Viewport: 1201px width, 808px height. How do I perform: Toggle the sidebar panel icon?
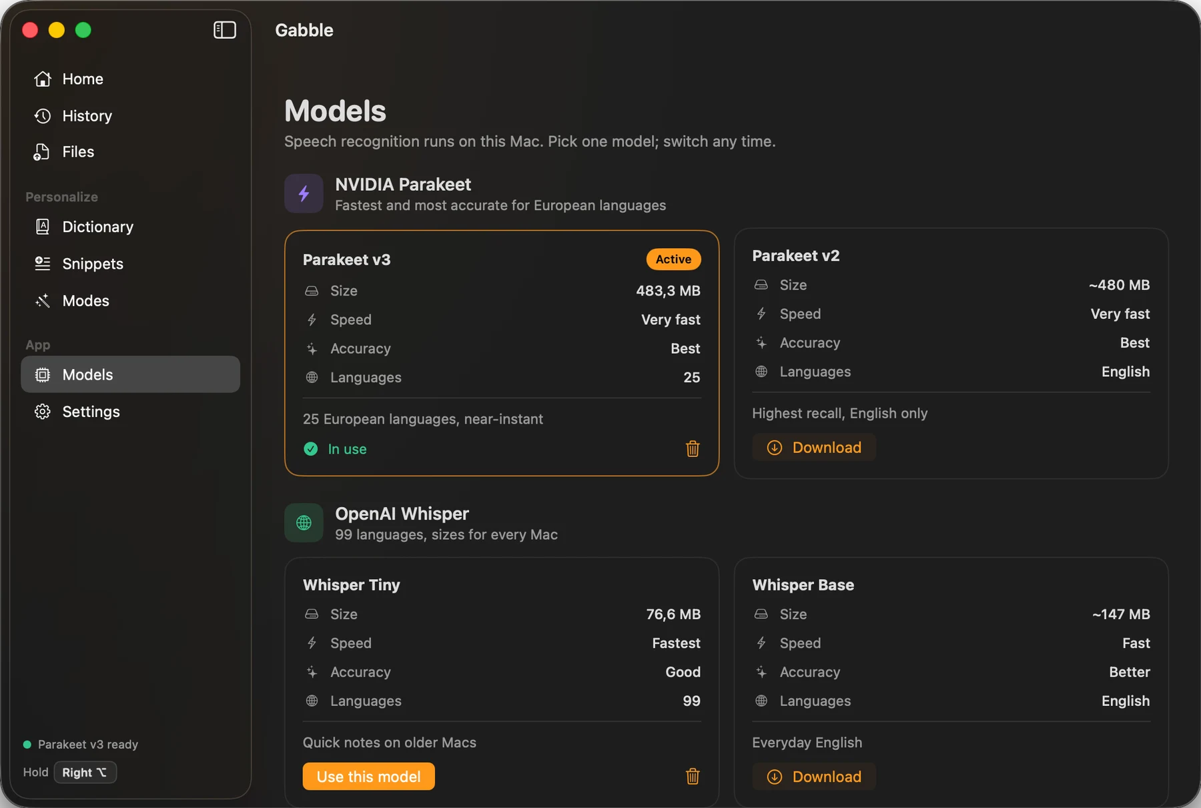[x=225, y=30]
